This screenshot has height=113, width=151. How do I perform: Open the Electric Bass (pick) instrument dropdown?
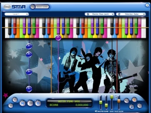point(100,14)
